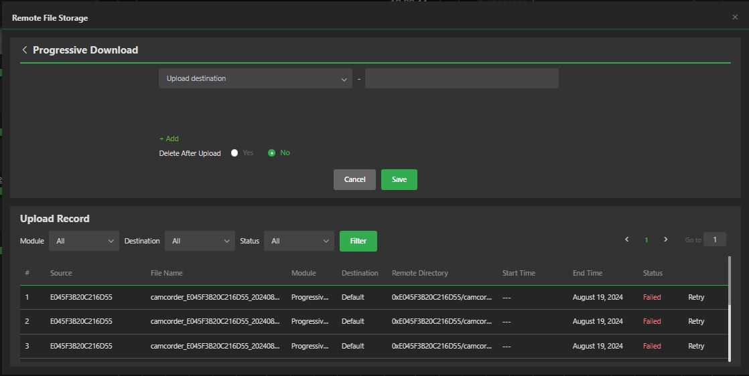Select Yes for Delete After Upload
Viewport: 749px width, 376px height.
[x=234, y=153]
